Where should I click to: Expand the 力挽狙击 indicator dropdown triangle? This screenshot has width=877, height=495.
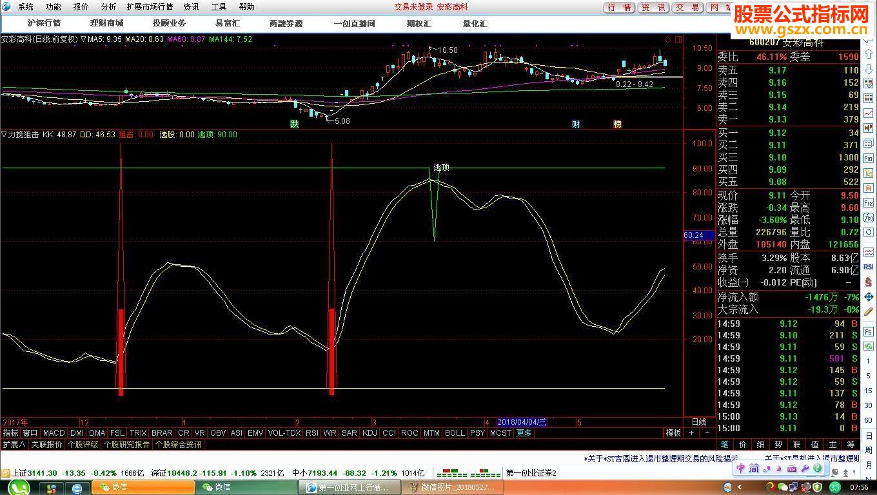[4, 135]
